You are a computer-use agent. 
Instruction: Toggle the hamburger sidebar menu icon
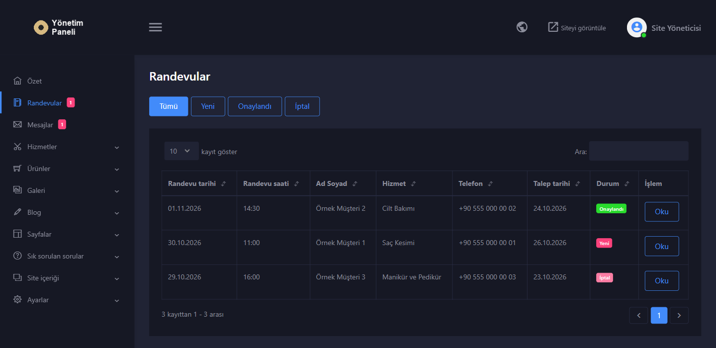[156, 27]
